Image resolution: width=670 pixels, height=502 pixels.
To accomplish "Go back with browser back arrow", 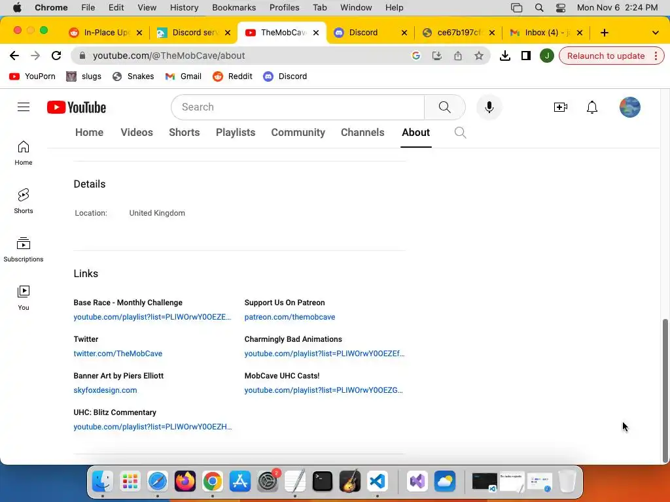I will (x=14, y=56).
